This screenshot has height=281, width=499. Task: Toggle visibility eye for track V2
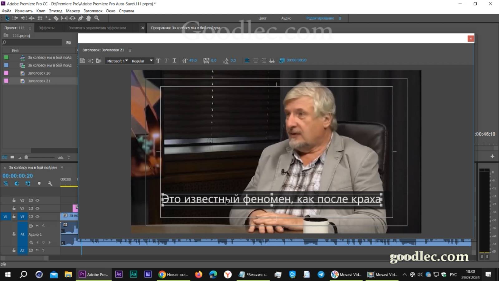pos(37,208)
